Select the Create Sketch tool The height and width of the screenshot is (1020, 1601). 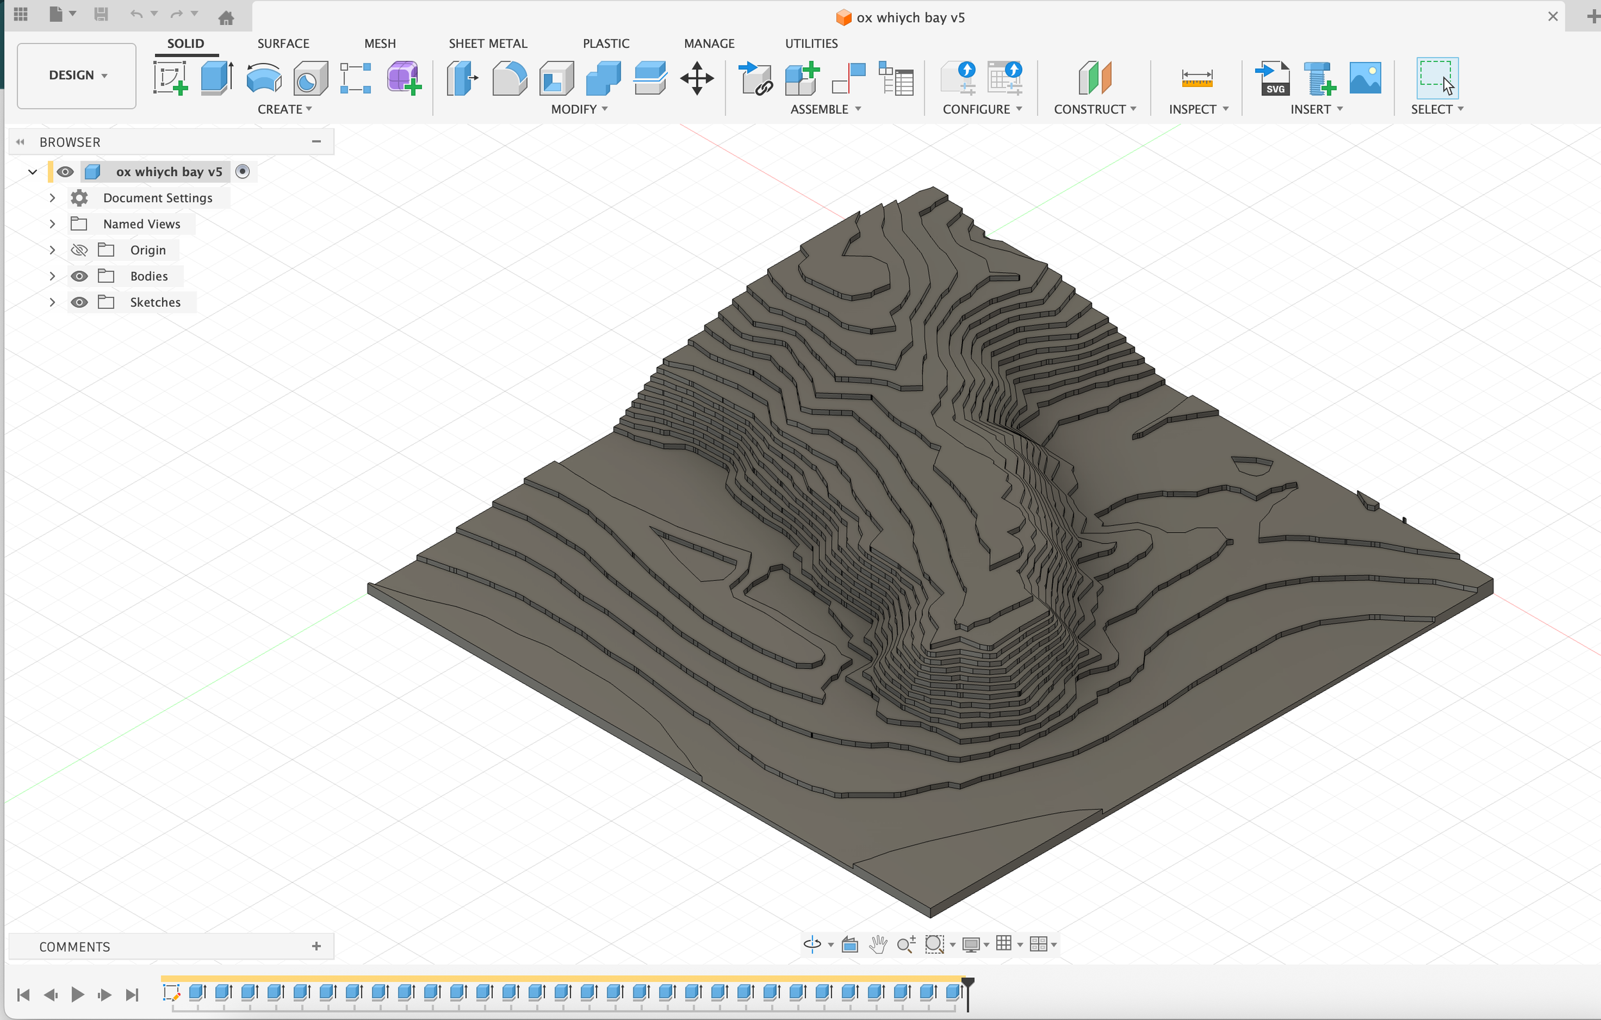pos(170,79)
